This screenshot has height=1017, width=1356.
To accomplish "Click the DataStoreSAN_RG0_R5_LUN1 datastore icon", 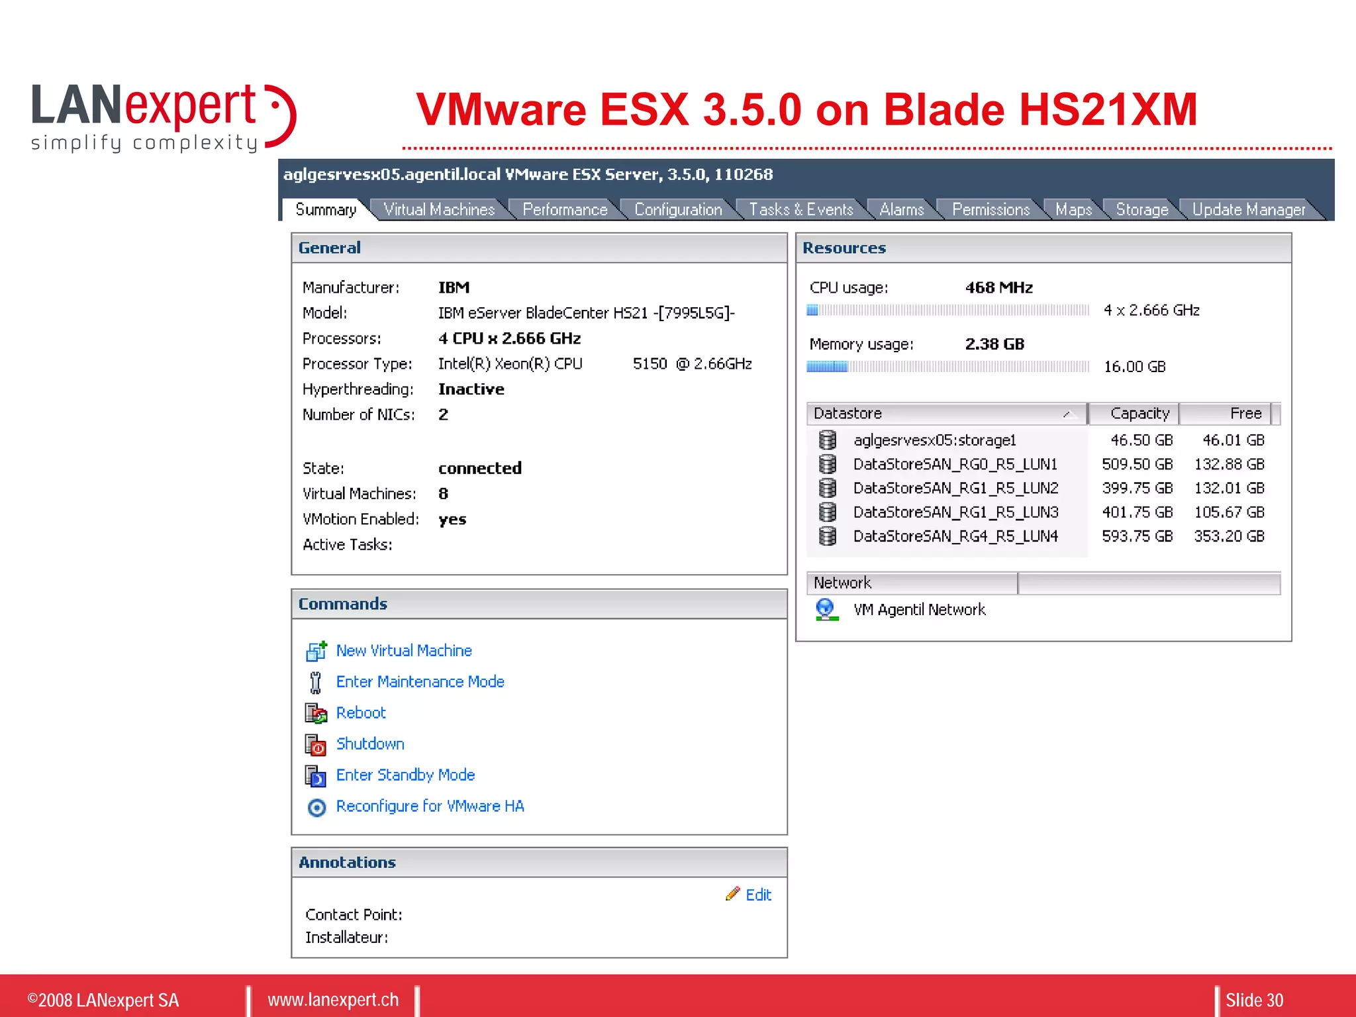I will click(x=828, y=464).
